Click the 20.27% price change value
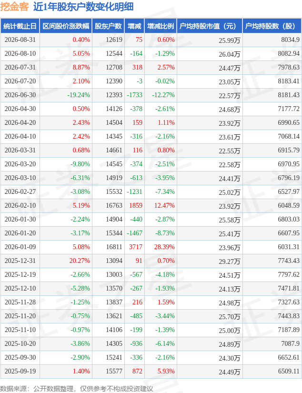The height and width of the screenshot is (393, 302). click(x=80, y=261)
